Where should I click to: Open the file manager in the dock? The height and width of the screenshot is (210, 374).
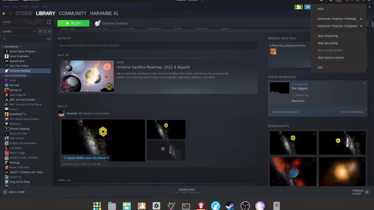click(112, 206)
